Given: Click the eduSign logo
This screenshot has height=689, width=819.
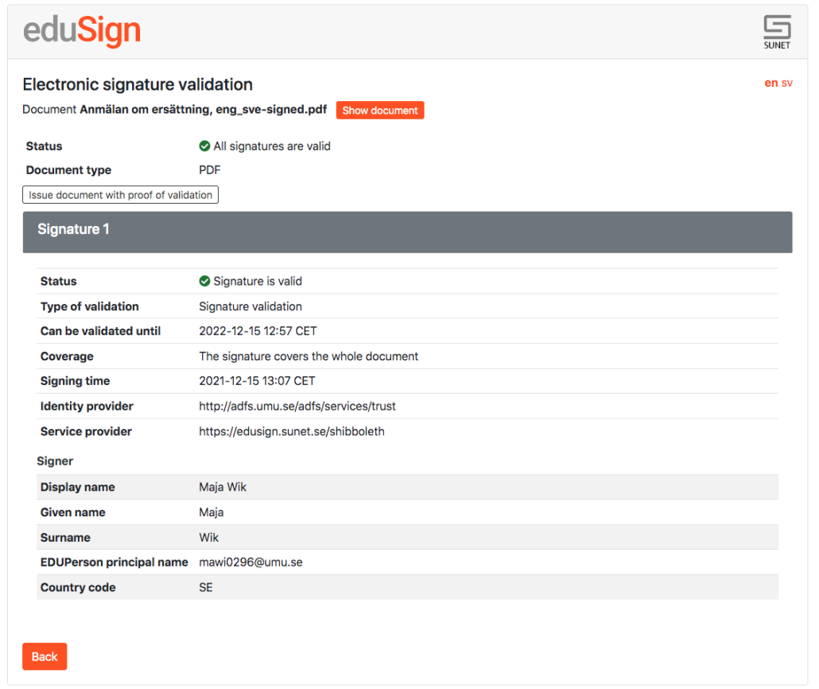Looking at the screenshot, I should [82, 30].
